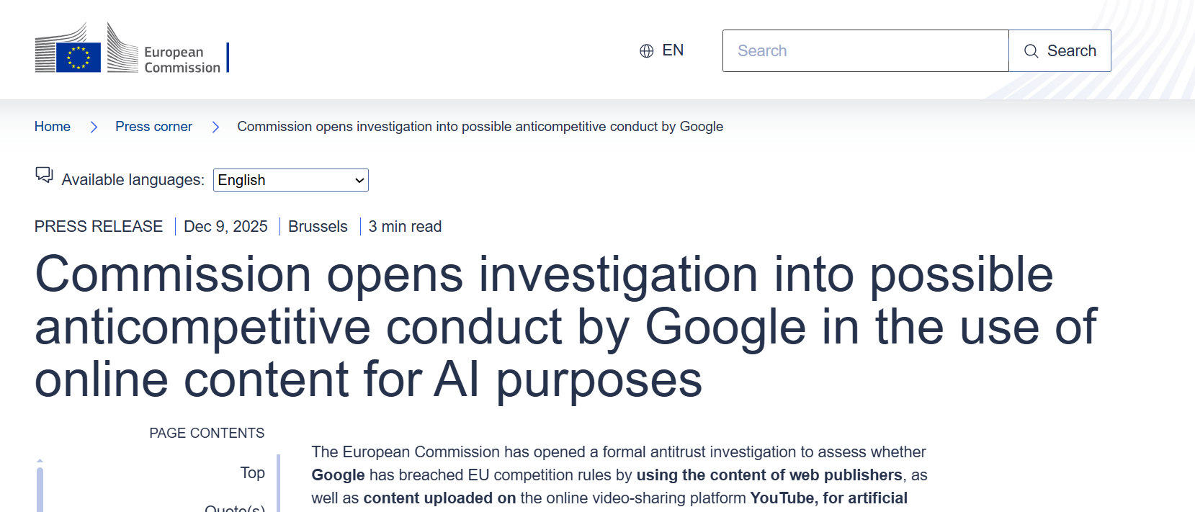This screenshot has height=512, width=1195.
Task: Click the magnifying glass icon
Action: click(x=1031, y=51)
